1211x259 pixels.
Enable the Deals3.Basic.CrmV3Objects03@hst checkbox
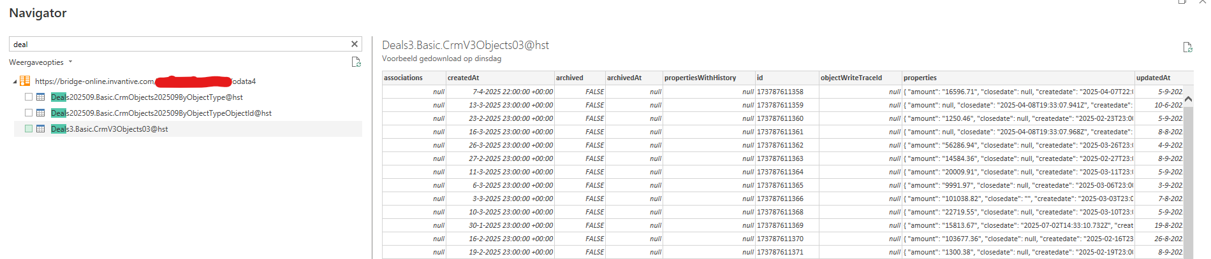click(x=29, y=129)
